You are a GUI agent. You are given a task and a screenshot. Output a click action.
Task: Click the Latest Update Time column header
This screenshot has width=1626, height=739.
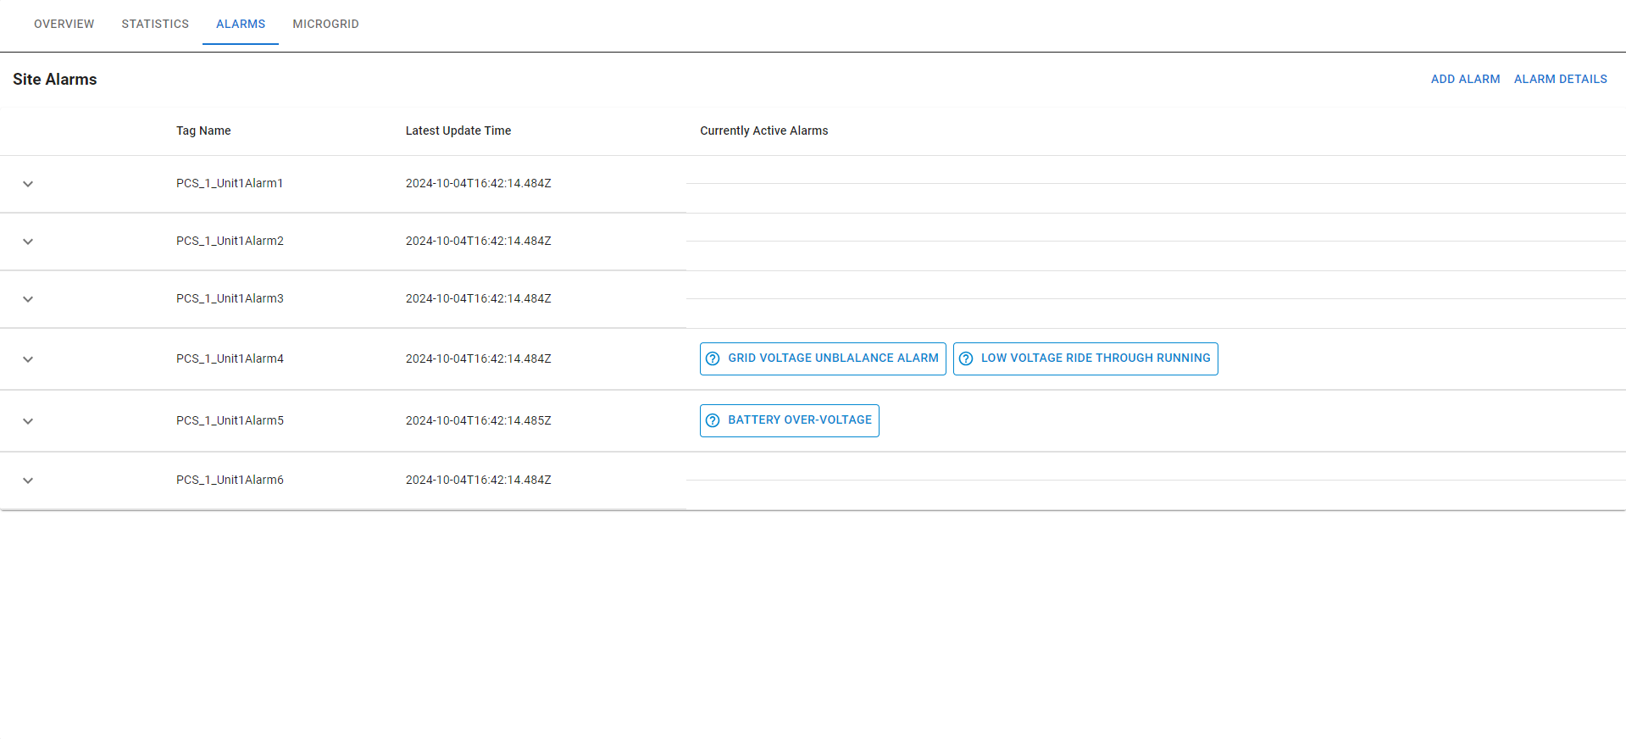458,131
